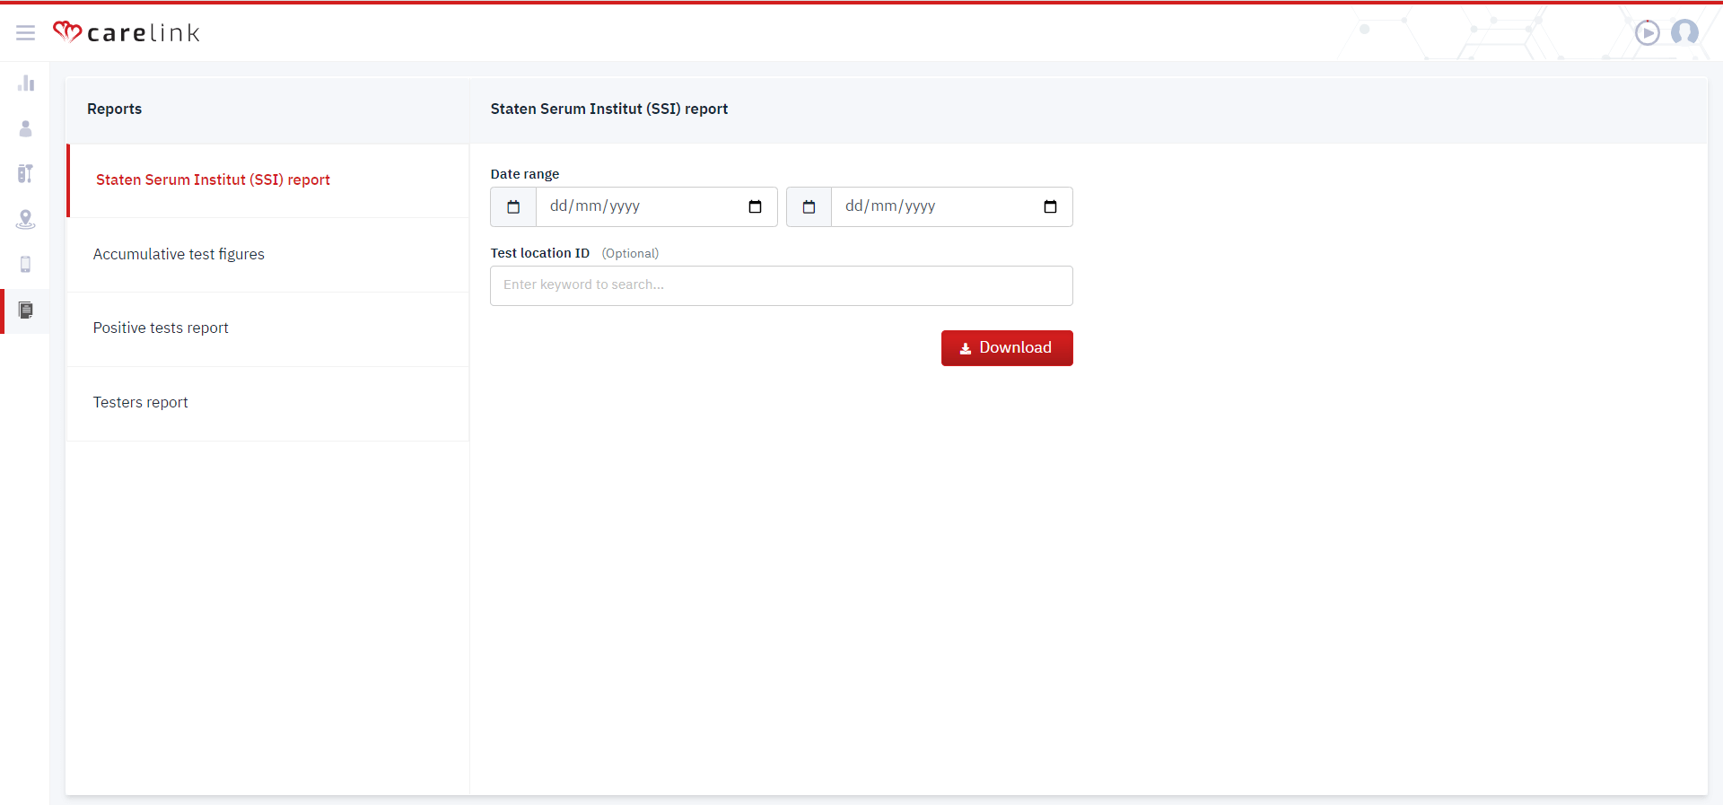Image resolution: width=1723 pixels, height=805 pixels.
Task: Select Positive tests report
Action: (161, 328)
